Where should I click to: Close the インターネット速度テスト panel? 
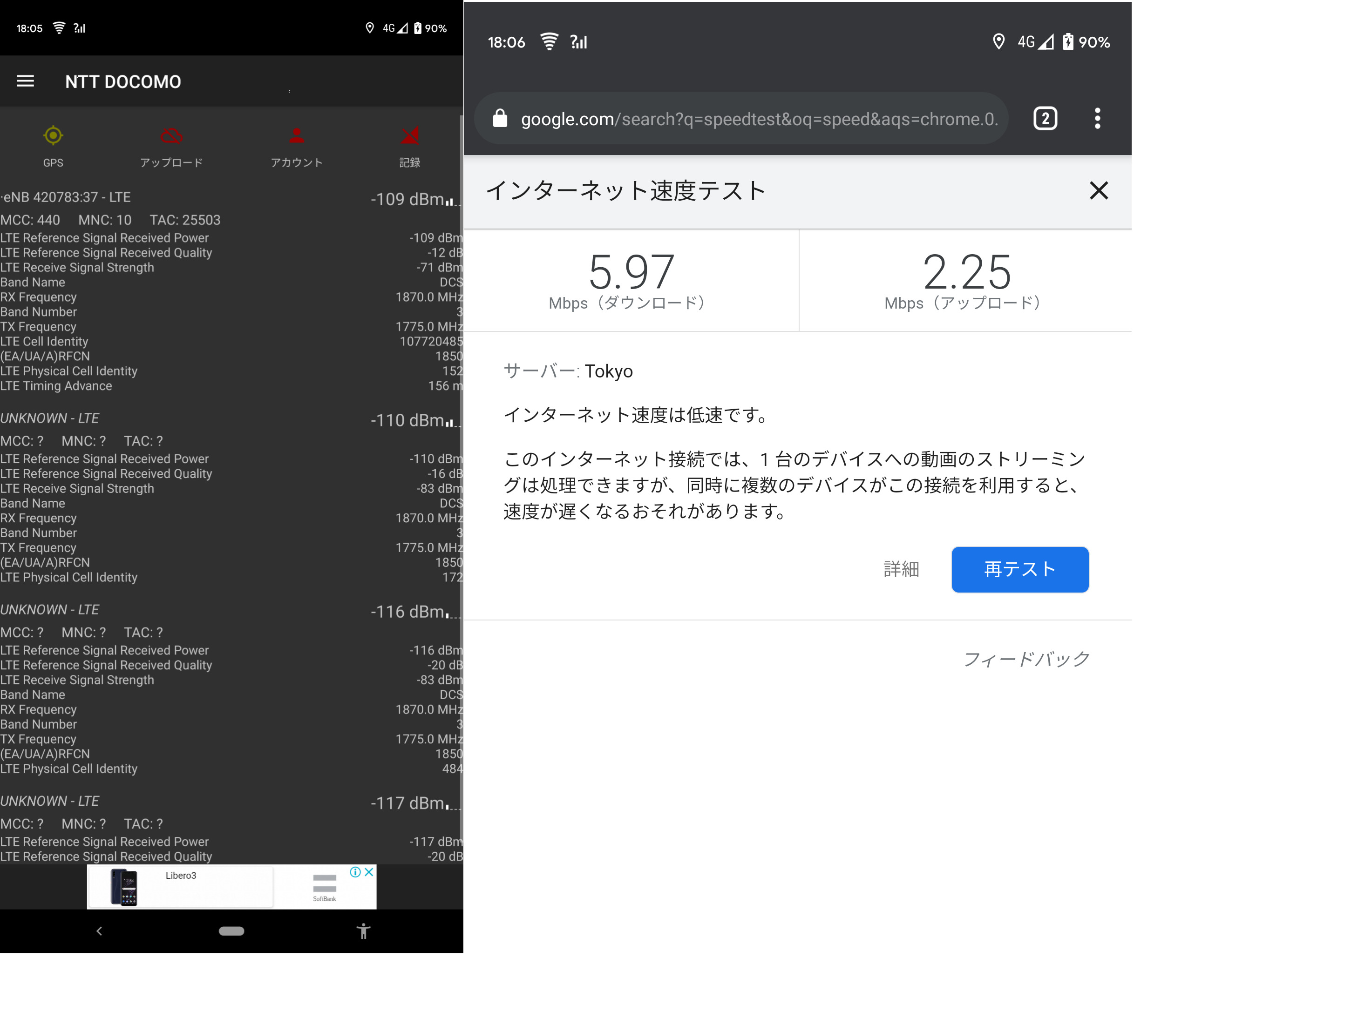coord(1099,190)
